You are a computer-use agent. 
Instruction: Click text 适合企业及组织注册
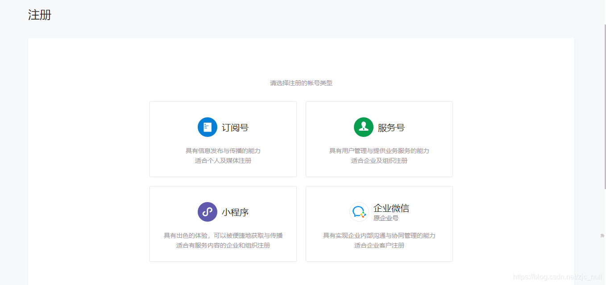379,161
